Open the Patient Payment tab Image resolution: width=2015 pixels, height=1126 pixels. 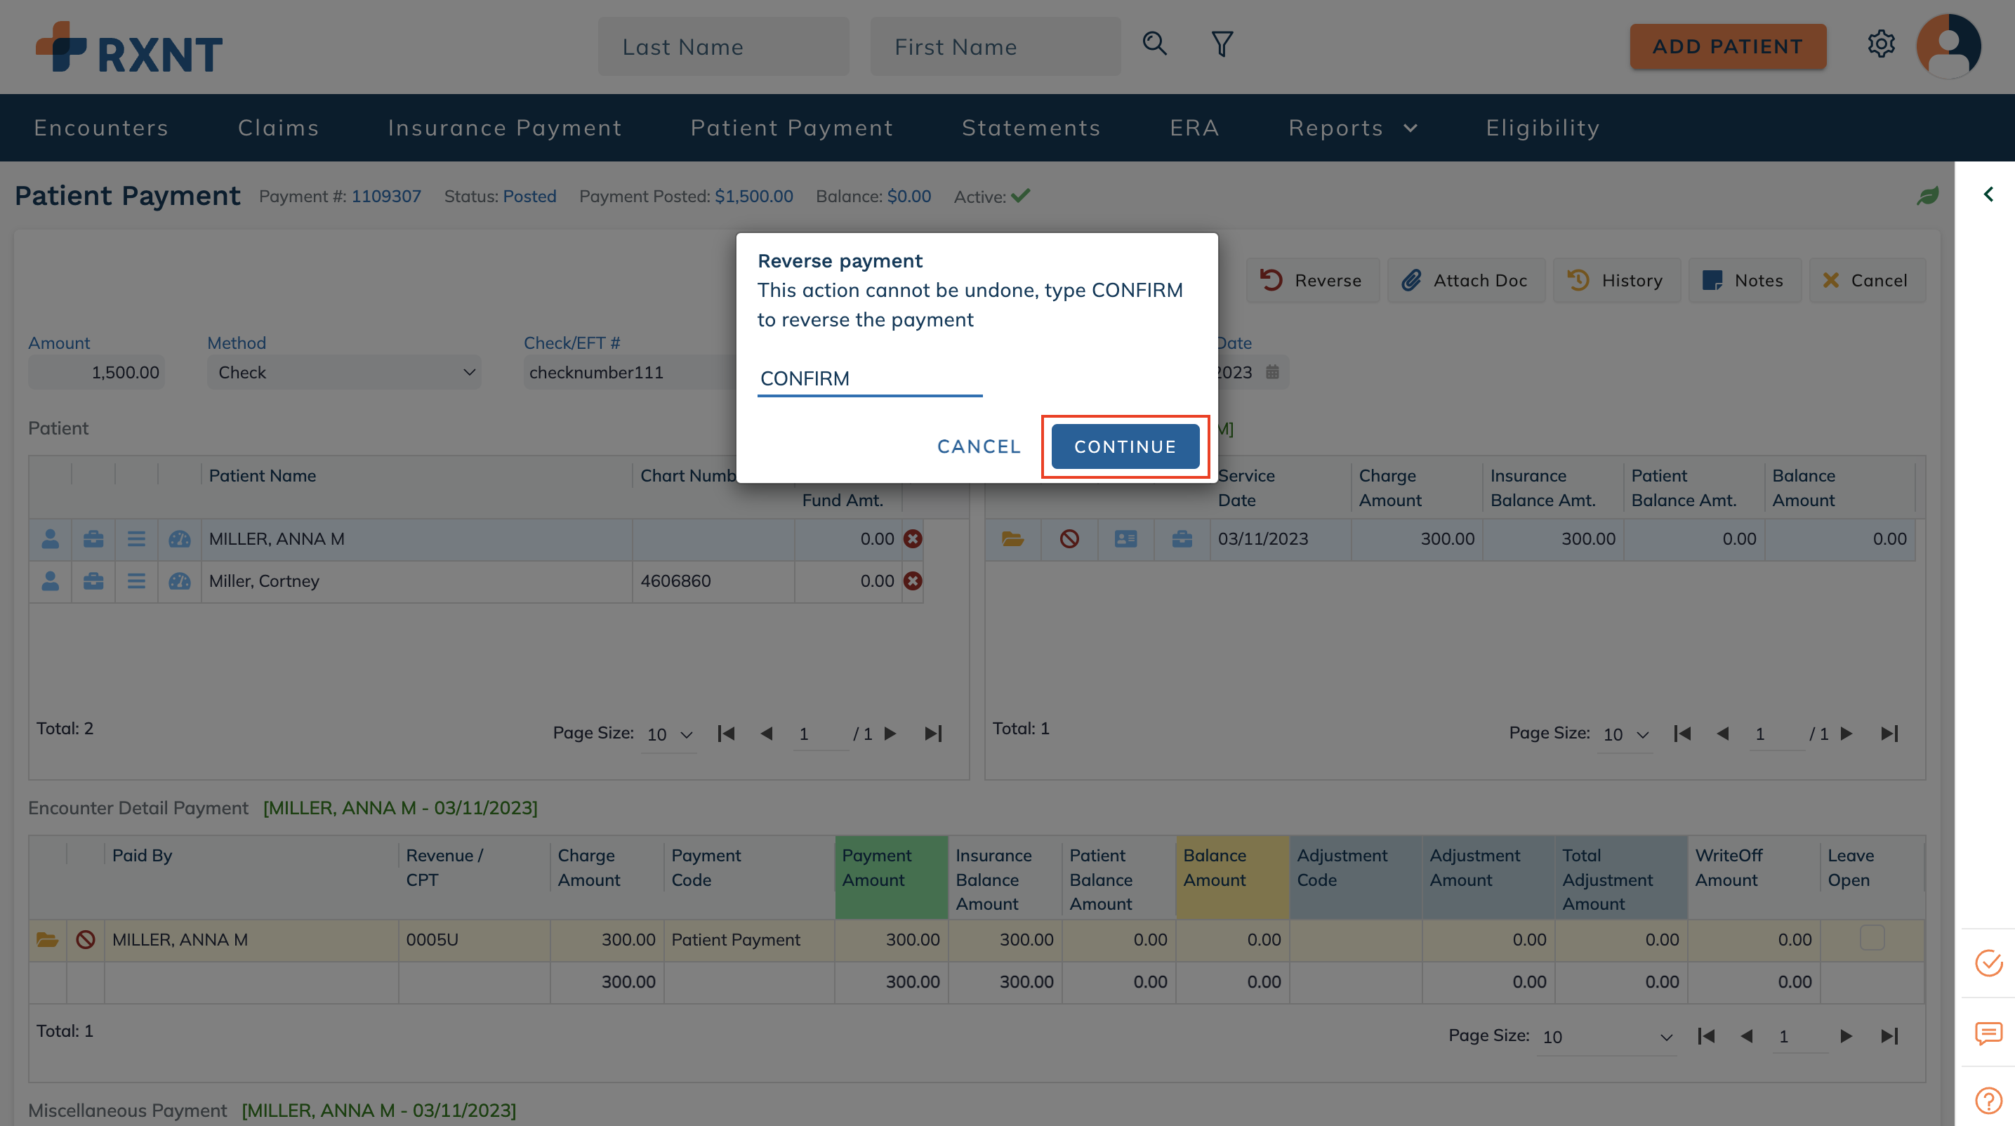point(792,128)
